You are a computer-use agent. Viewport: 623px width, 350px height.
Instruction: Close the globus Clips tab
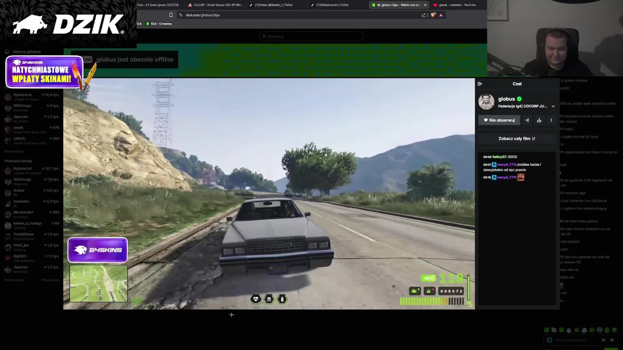pyautogui.click(x=425, y=5)
